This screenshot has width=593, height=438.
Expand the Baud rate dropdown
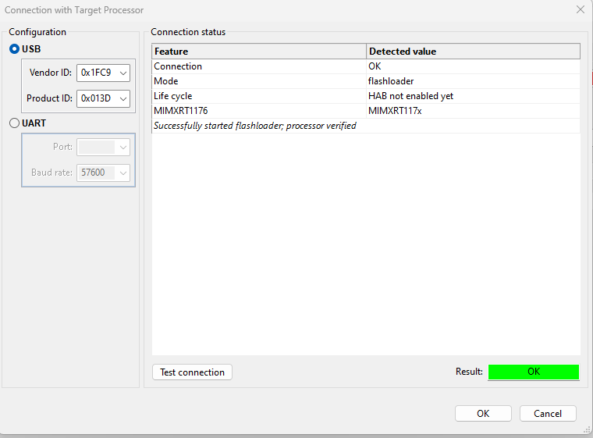click(123, 173)
